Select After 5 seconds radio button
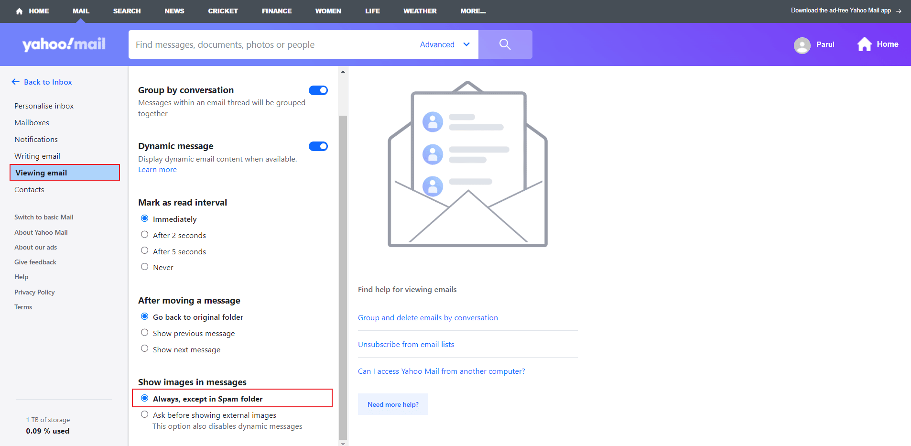The height and width of the screenshot is (446, 911). point(144,250)
